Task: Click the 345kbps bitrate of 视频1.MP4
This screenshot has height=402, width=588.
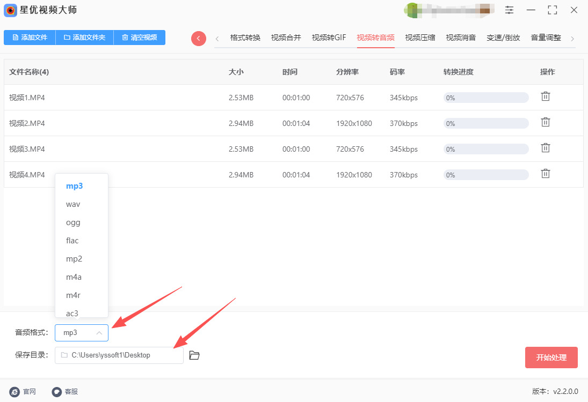Action: pyautogui.click(x=403, y=98)
